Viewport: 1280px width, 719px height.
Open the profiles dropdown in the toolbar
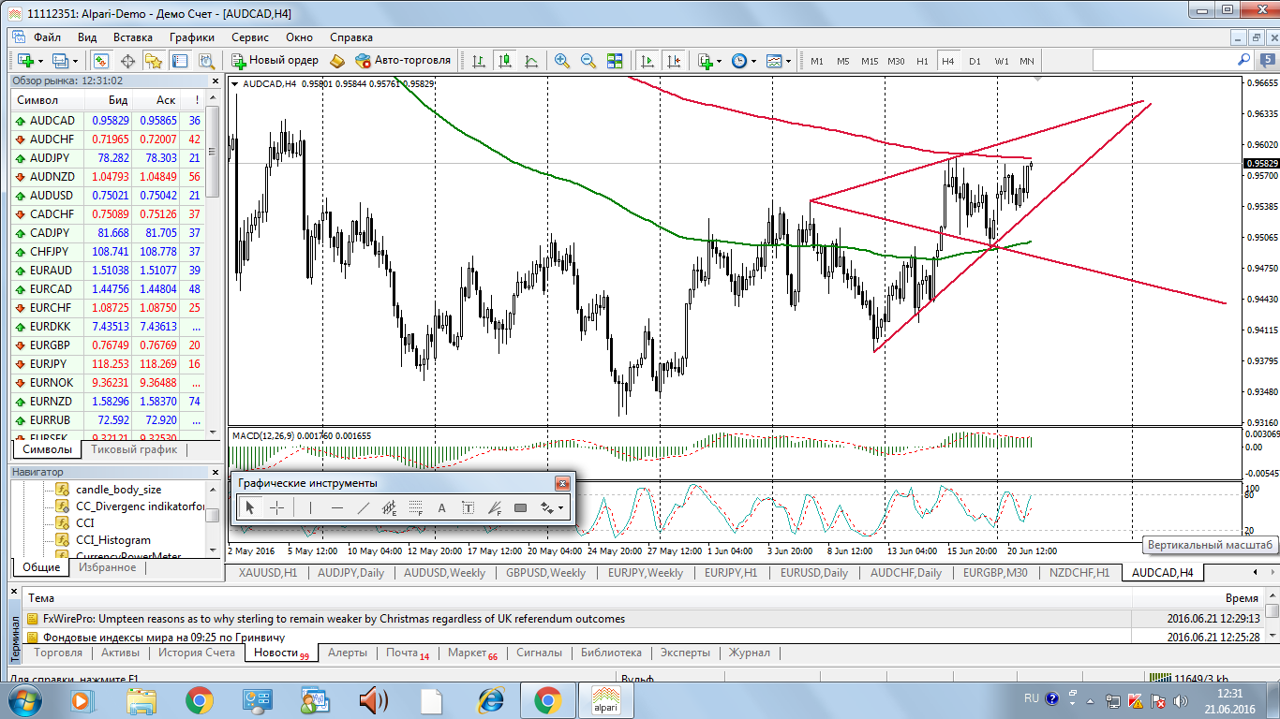(x=66, y=61)
